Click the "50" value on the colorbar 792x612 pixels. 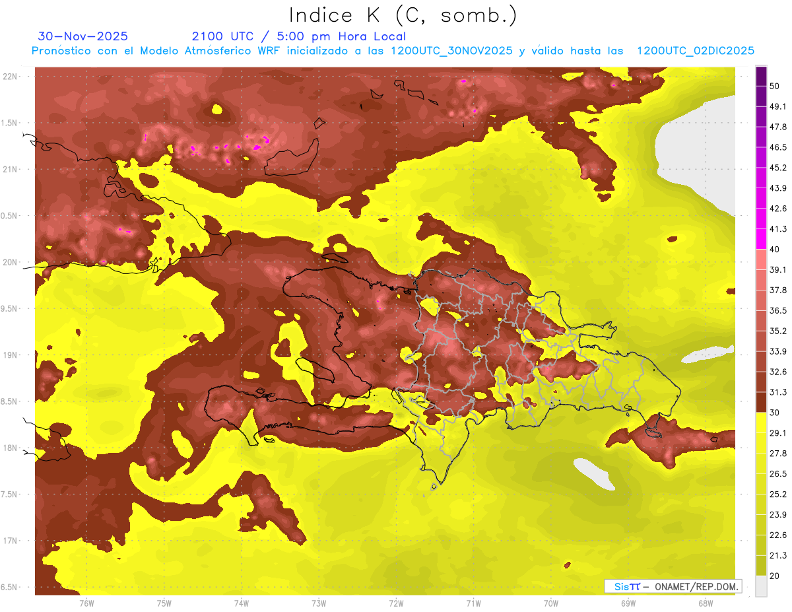point(775,86)
